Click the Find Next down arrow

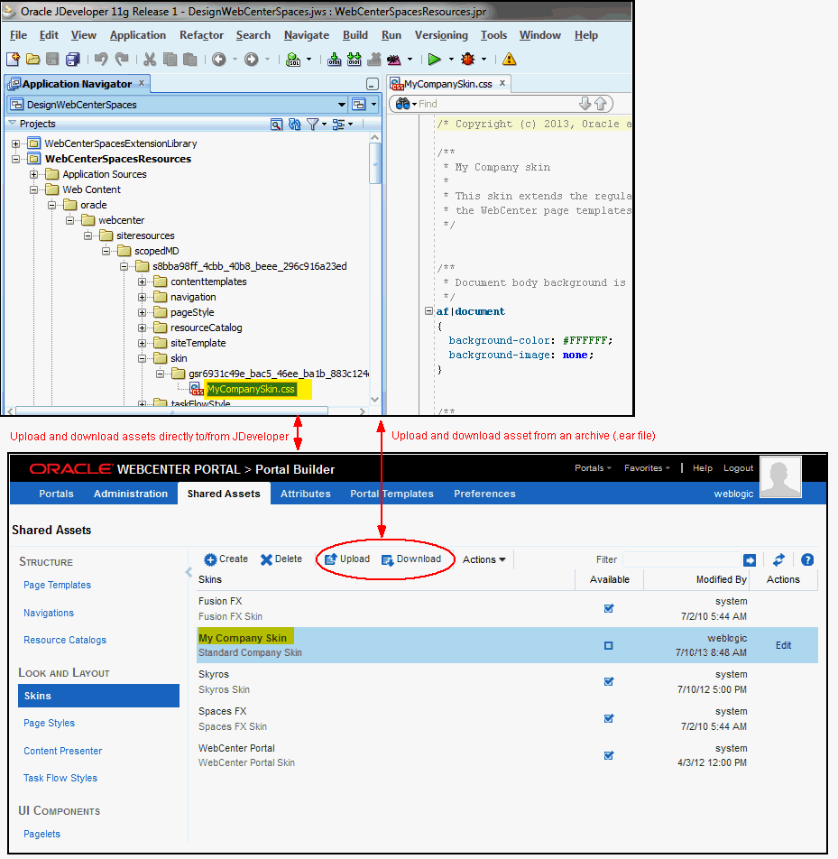coord(585,104)
